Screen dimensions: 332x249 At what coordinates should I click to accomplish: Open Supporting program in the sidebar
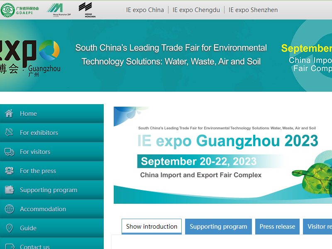[52, 190]
